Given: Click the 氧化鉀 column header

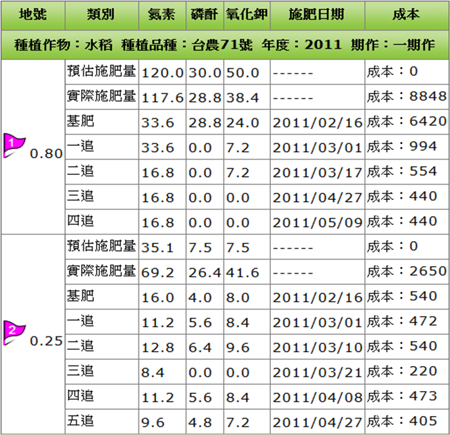Looking at the screenshot, I should pos(247,14).
